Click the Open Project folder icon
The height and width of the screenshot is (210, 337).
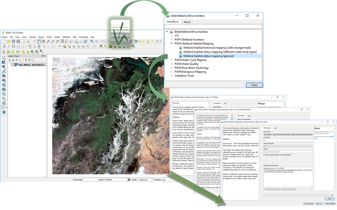click(x=9, y=41)
